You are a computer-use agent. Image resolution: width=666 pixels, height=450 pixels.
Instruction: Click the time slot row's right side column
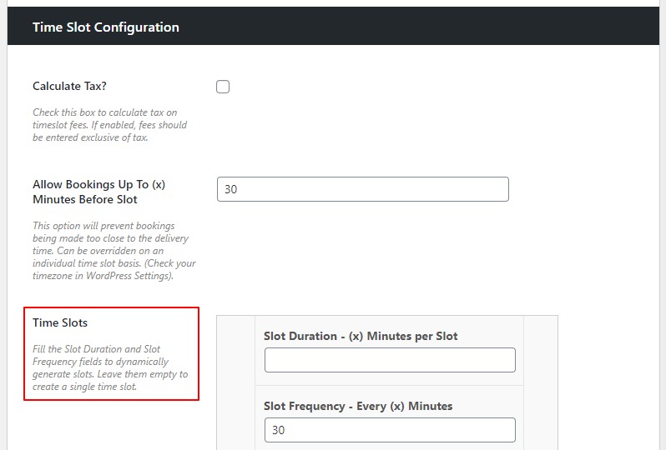540,383
